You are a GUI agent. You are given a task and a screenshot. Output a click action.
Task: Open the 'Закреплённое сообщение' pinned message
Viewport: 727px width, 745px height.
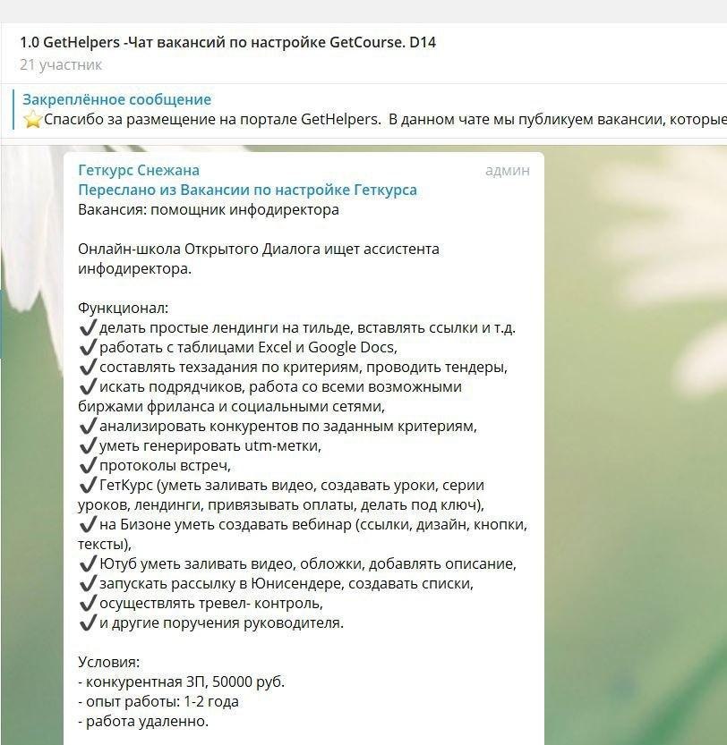pyautogui.click(x=117, y=99)
